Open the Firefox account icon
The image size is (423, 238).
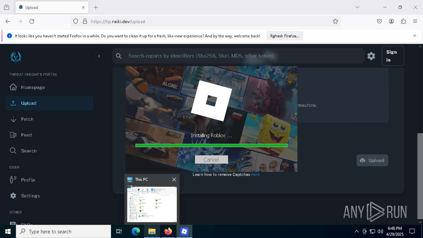pos(391,21)
